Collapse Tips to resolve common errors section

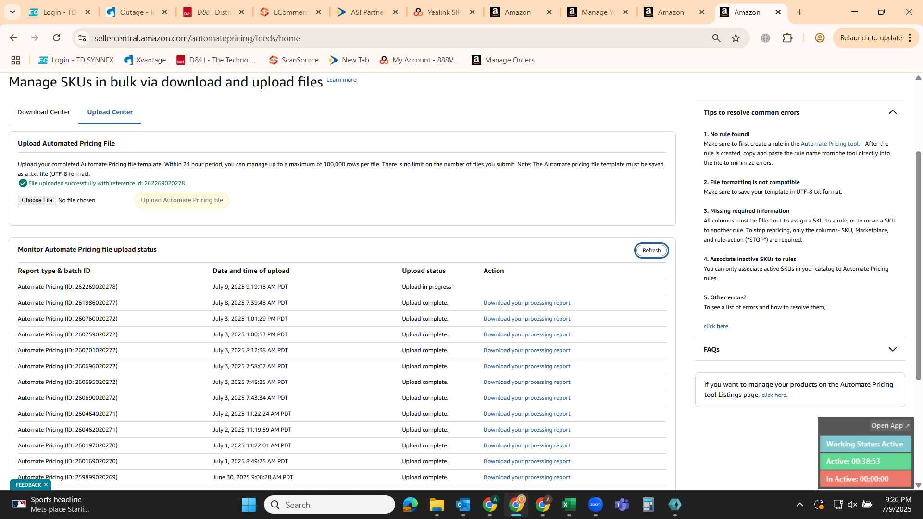(x=893, y=112)
